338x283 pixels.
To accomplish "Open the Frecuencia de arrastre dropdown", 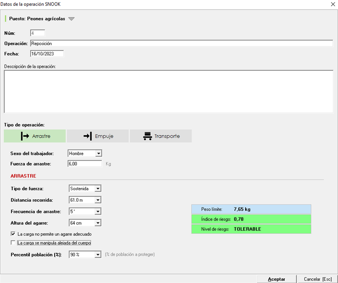I will pyautogui.click(x=98, y=211).
